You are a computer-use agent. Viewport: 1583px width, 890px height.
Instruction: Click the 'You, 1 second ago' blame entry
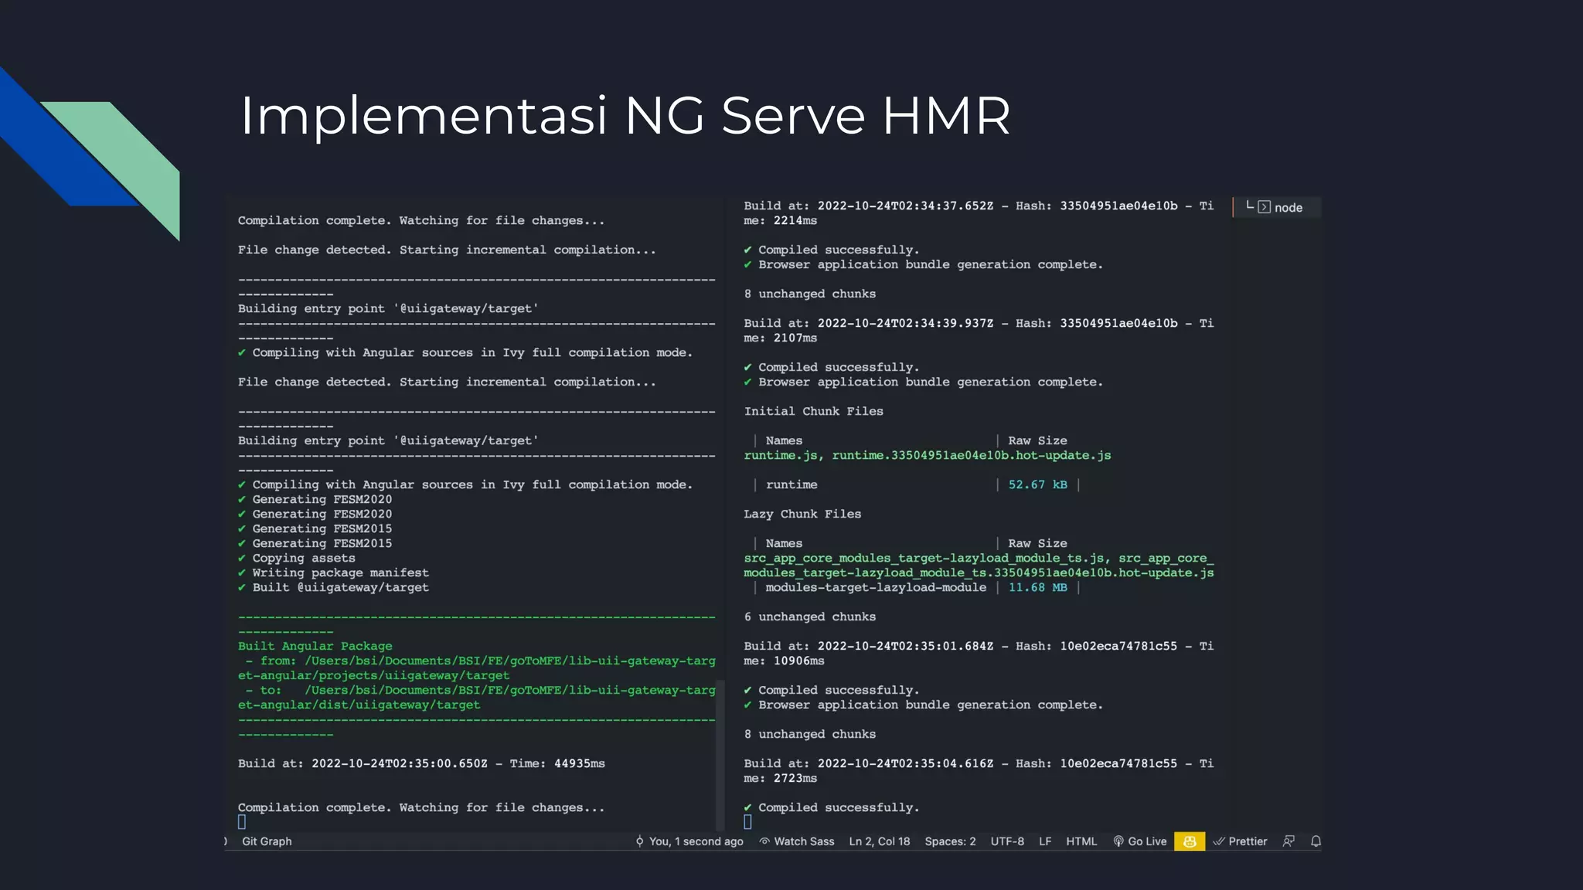coord(696,841)
